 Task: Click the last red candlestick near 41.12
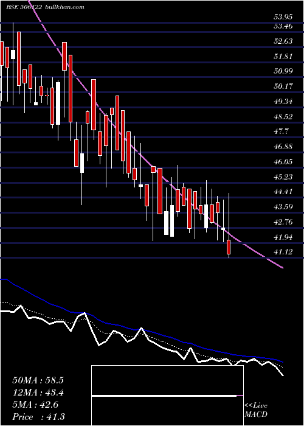tap(229, 247)
